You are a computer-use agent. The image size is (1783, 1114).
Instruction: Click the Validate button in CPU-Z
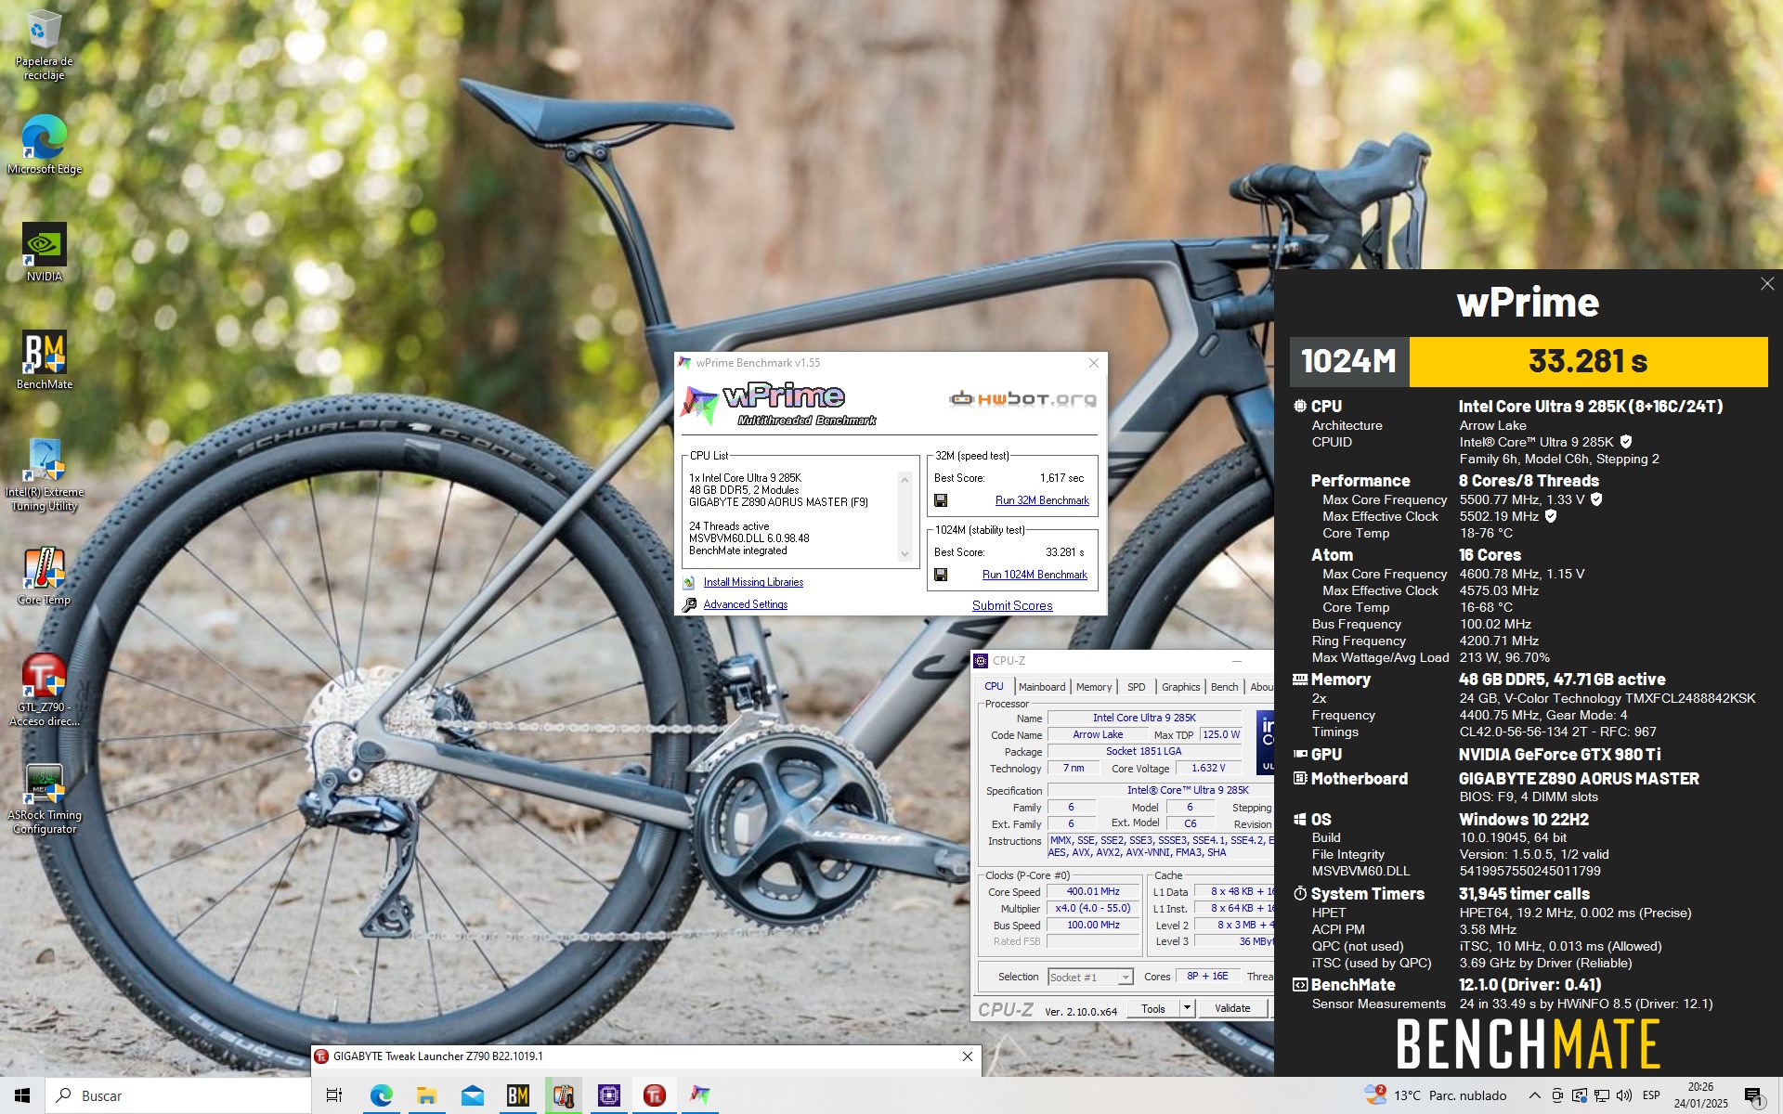point(1232,1008)
